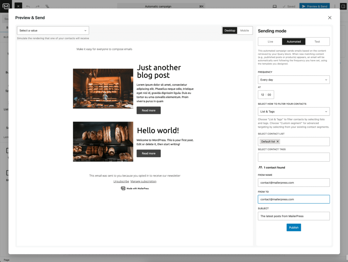Click the Redo arrow icon in the toolbar
This screenshot has height=262, width=348.
[x=37, y=6]
